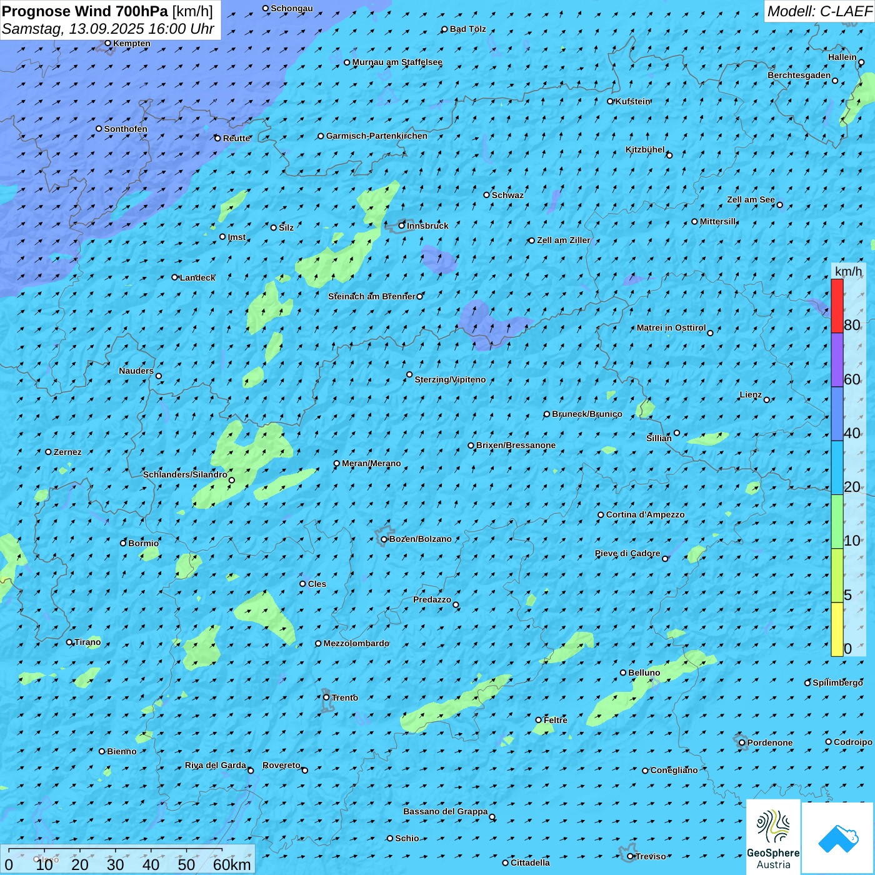
Task: Click the 'Silz' label
Action: click(x=286, y=227)
